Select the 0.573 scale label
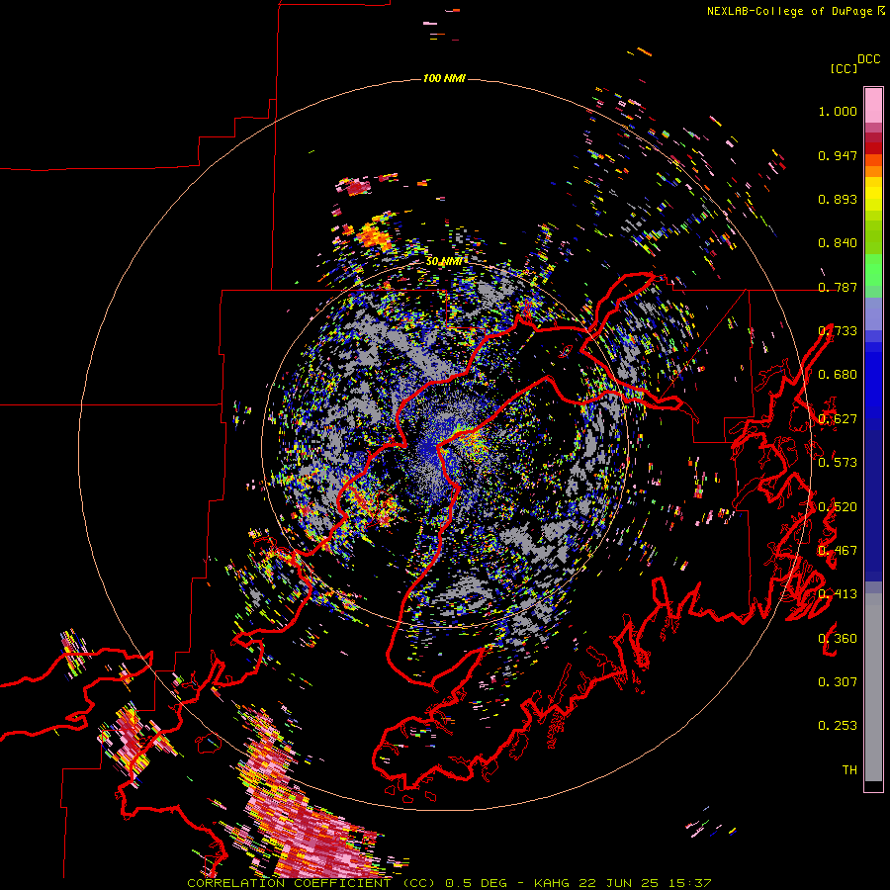 tap(838, 463)
